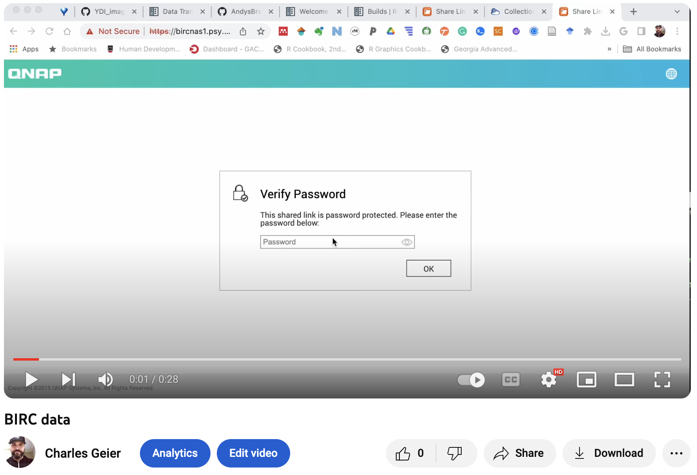Expand the tab search dropdown arrow
This screenshot has height=475, width=697.
tap(677, 11)
